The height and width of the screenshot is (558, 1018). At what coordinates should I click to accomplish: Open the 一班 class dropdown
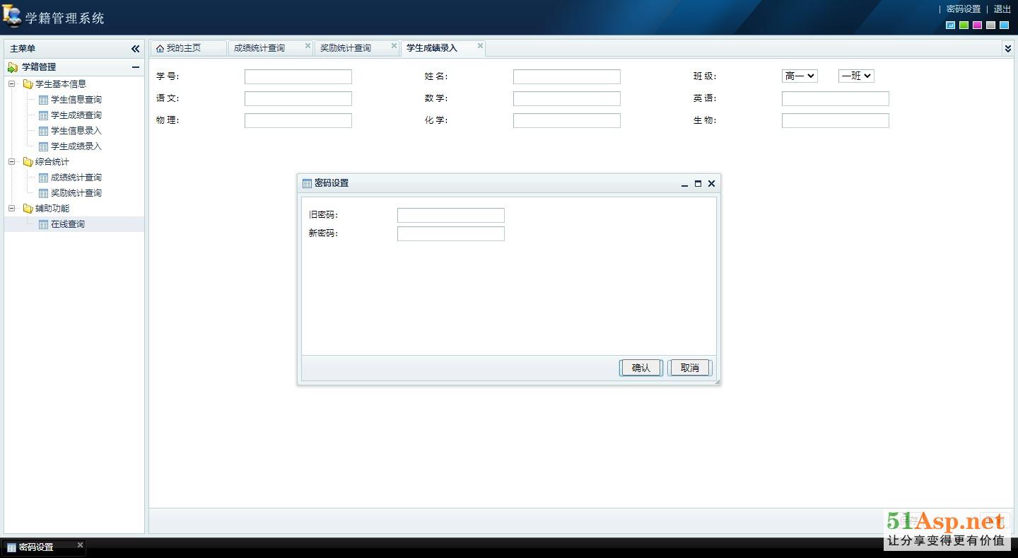tap(855, 76)
